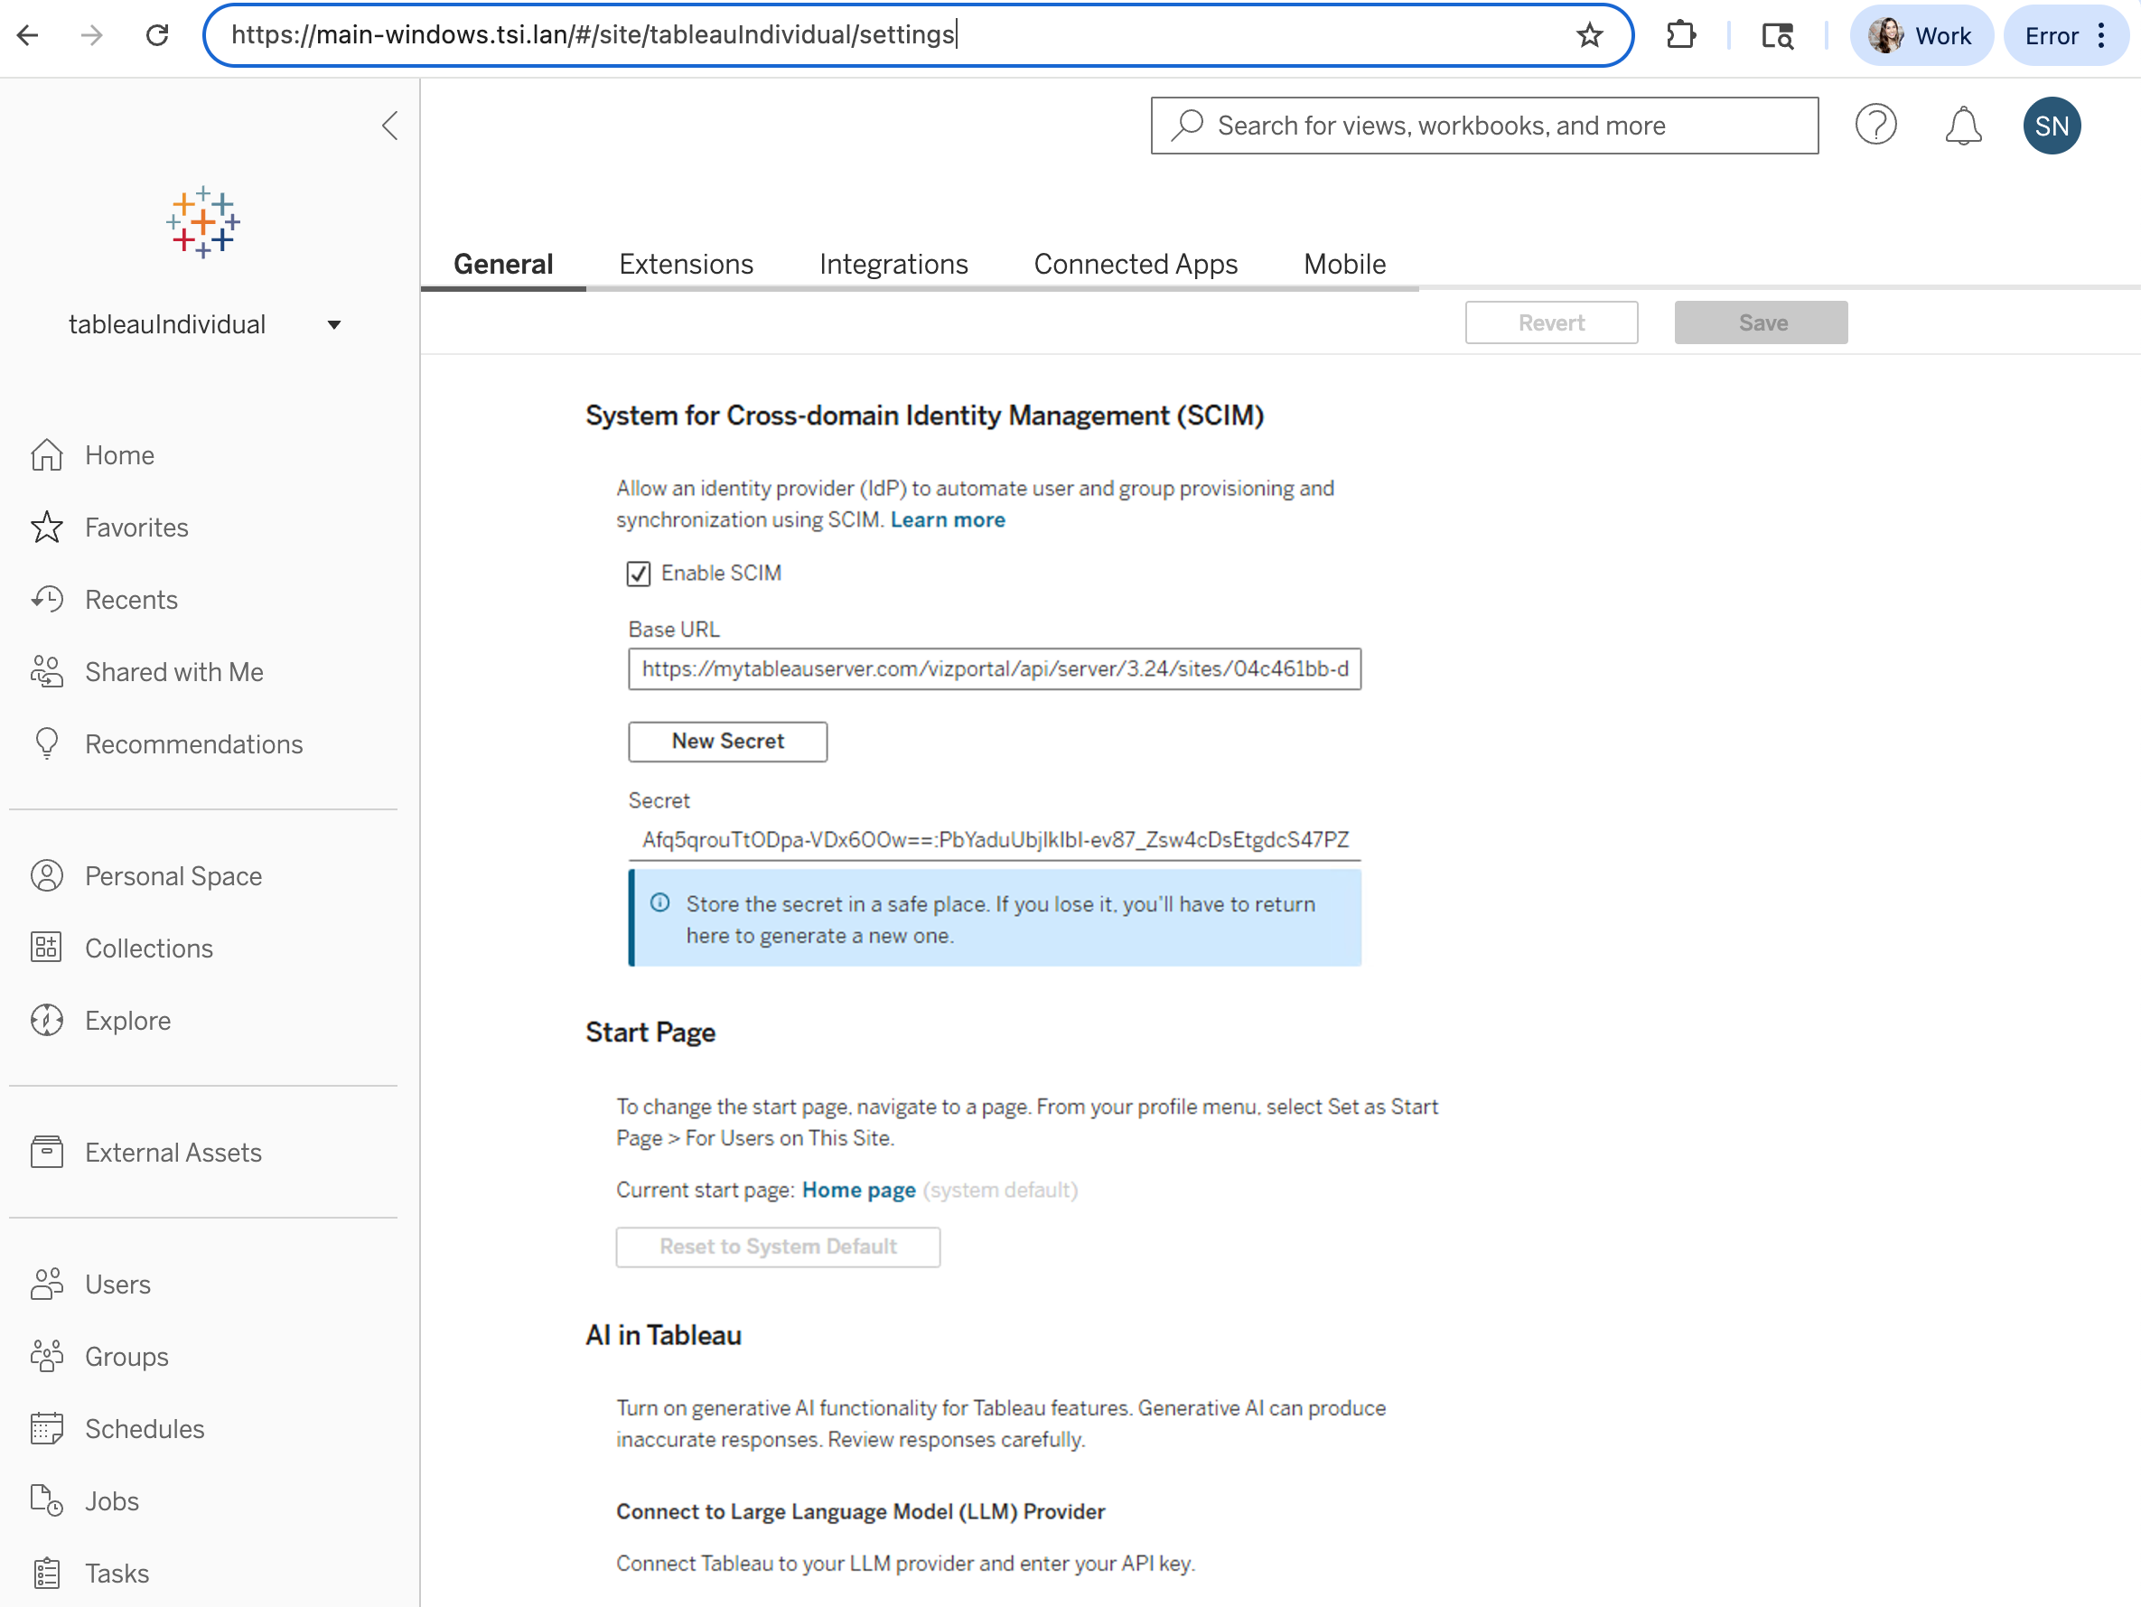
Task: Uncheck the Enable SCIM checkbox
Action: click(638, 575)
